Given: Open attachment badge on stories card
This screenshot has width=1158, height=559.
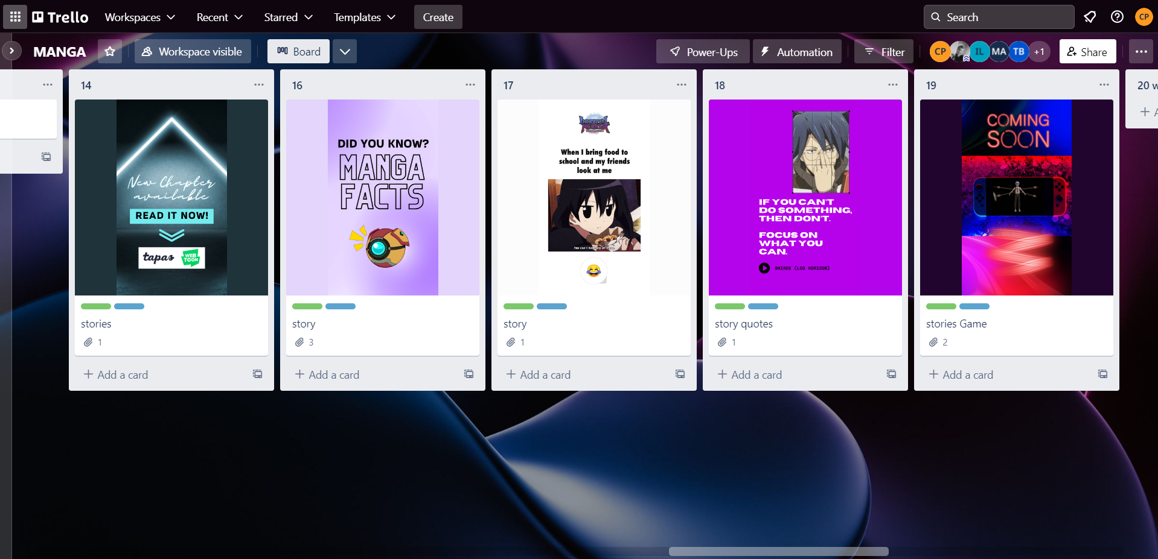Looking at the screenshot, I should pyautogui.click(x=93, y=342).
